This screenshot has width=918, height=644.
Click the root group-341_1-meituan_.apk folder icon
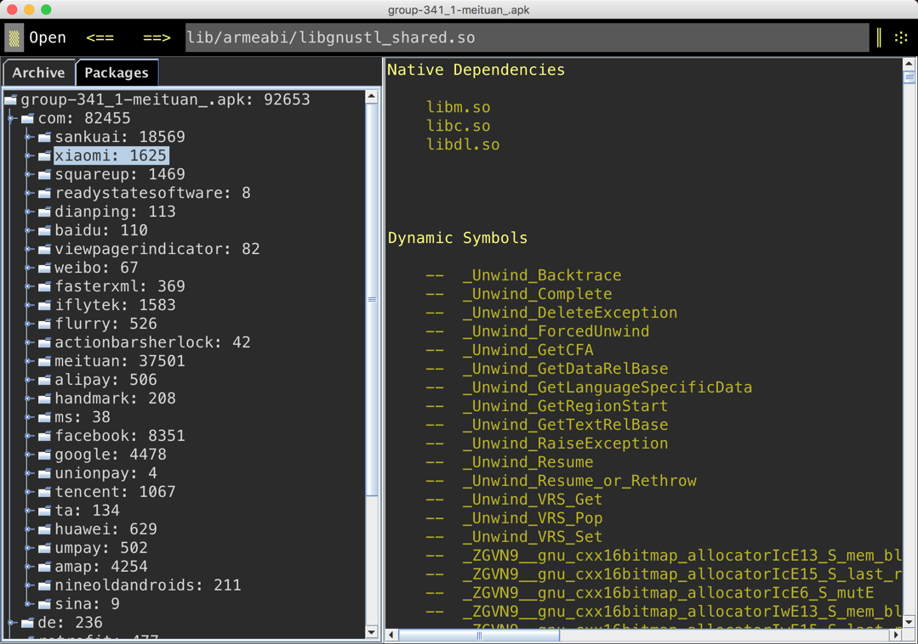pos(10,100)
